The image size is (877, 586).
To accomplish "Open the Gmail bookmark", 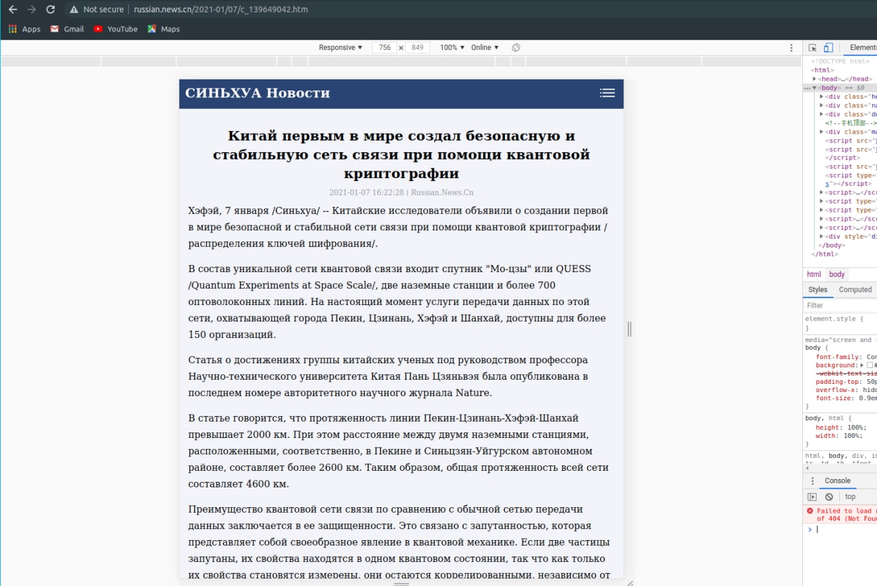I will (x=67, y=29).
